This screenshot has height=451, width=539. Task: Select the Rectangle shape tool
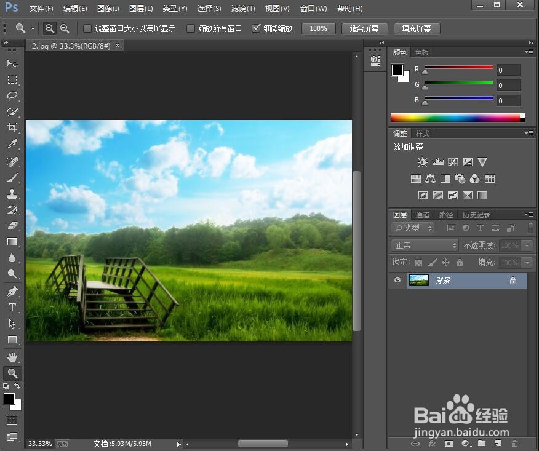pos(12,340)
